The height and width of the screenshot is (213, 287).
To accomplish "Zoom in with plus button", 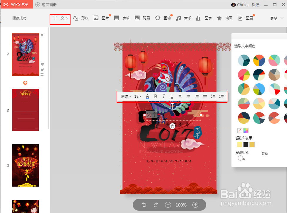I will pyautogui.click(x=195, y=205).
